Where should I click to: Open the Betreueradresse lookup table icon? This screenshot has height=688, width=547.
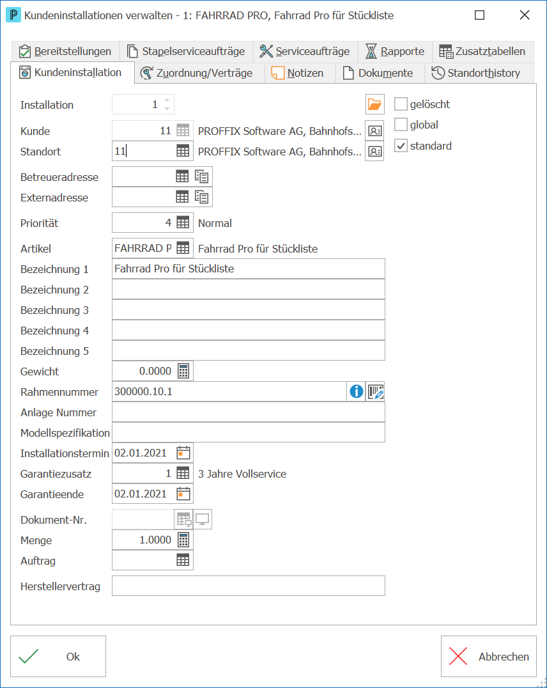pyautogui.click(x=182, y=177)
